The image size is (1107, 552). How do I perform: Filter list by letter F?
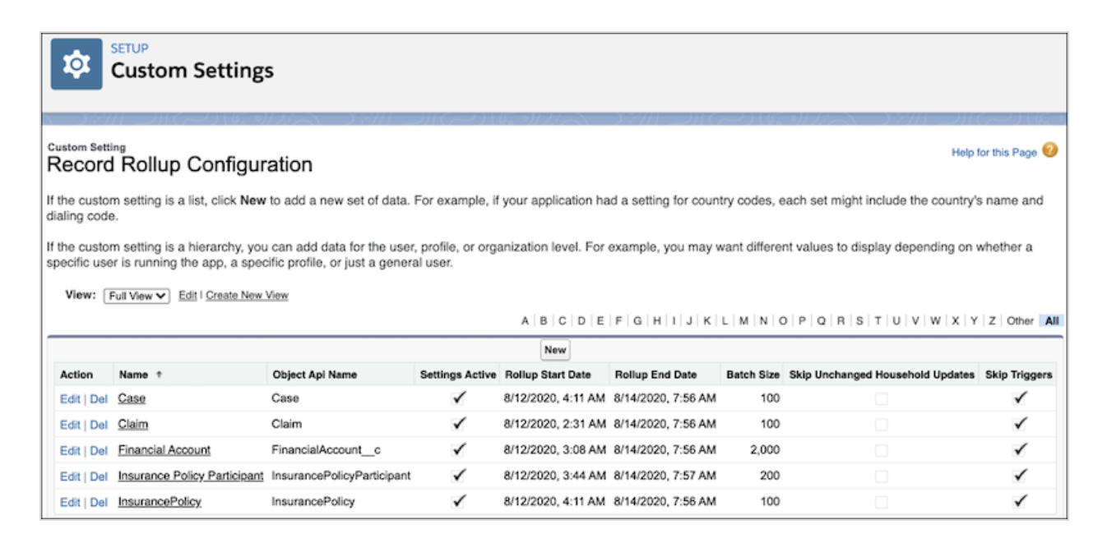click(x=618, y=321)
